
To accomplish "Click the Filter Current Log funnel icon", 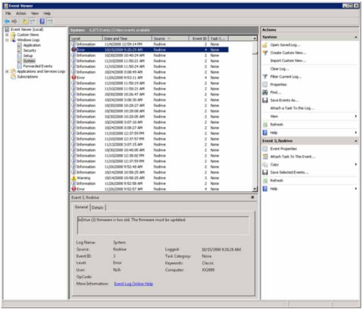I will pyautogui.click(x=265, y=76).
